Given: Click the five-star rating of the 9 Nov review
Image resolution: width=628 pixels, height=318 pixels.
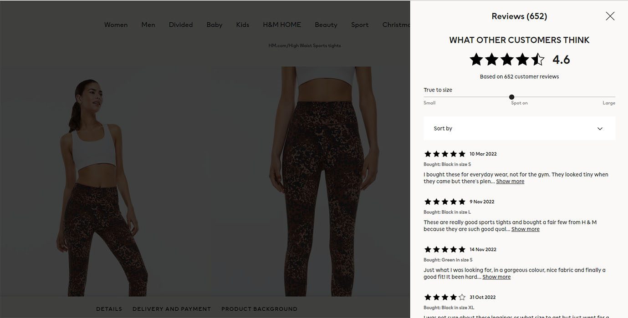Looking at the screenshot, I should point(444,202).
